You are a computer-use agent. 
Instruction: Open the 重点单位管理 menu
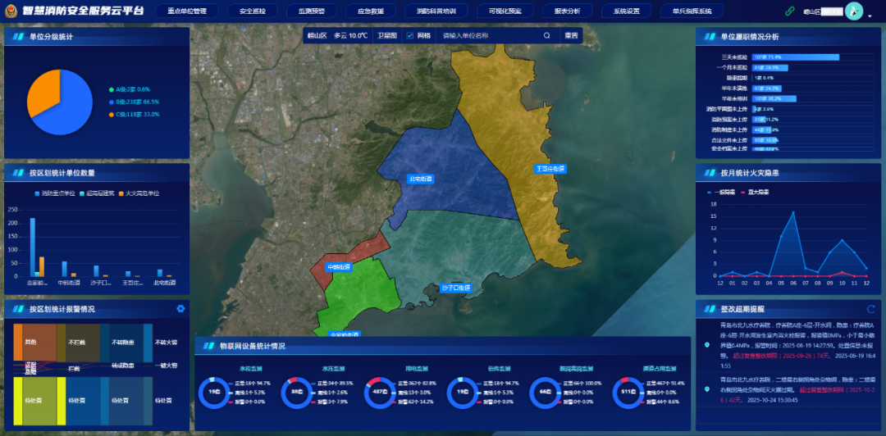point(186,11)
